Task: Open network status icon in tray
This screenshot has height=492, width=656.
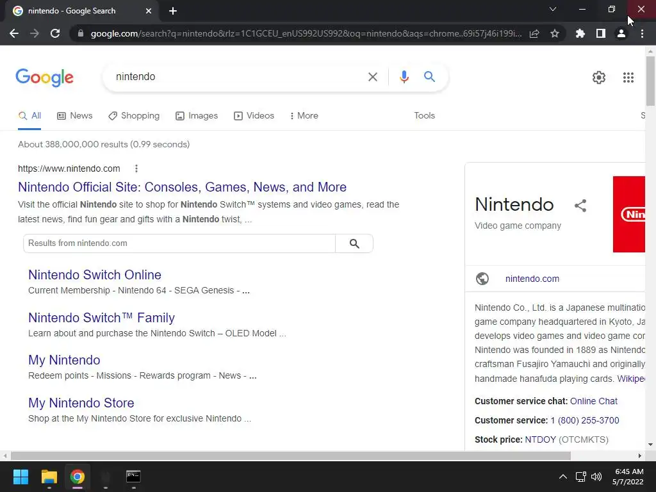Action: point(580,477)
